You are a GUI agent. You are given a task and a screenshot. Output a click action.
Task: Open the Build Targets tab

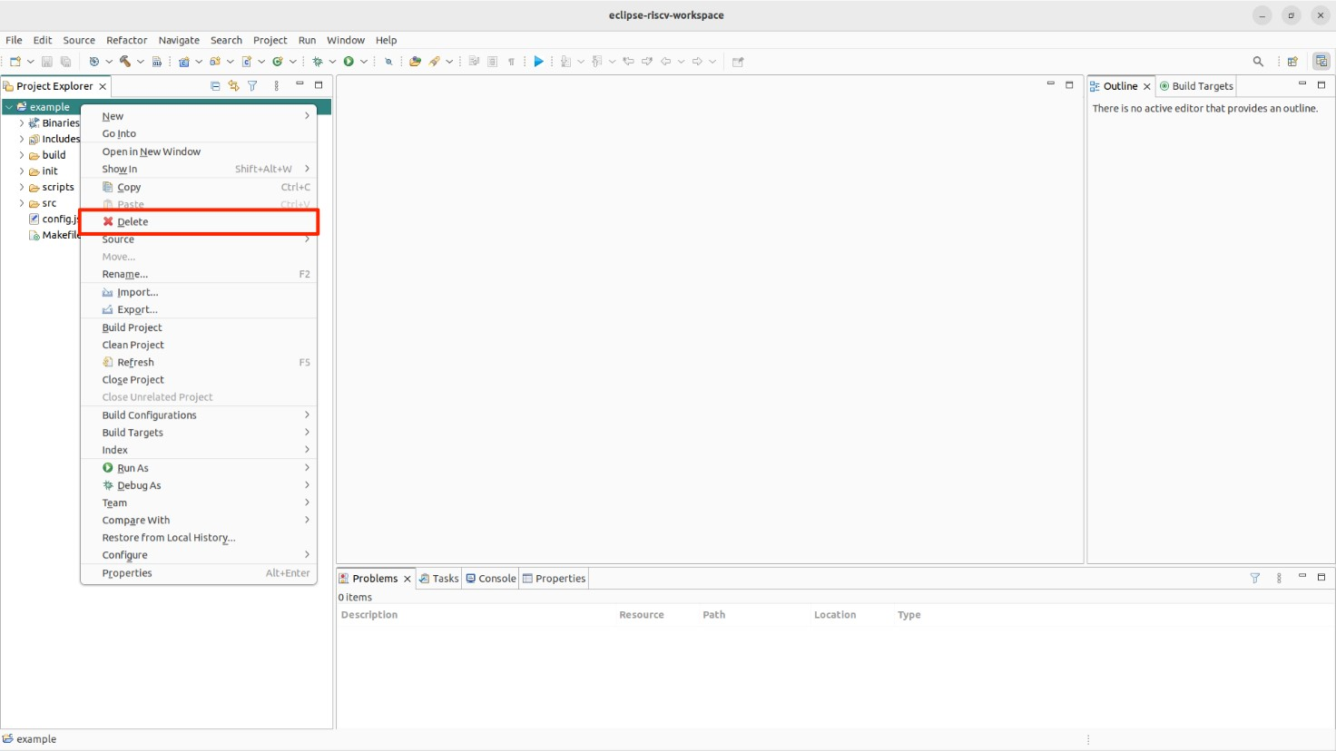(x=1196, y=86)
